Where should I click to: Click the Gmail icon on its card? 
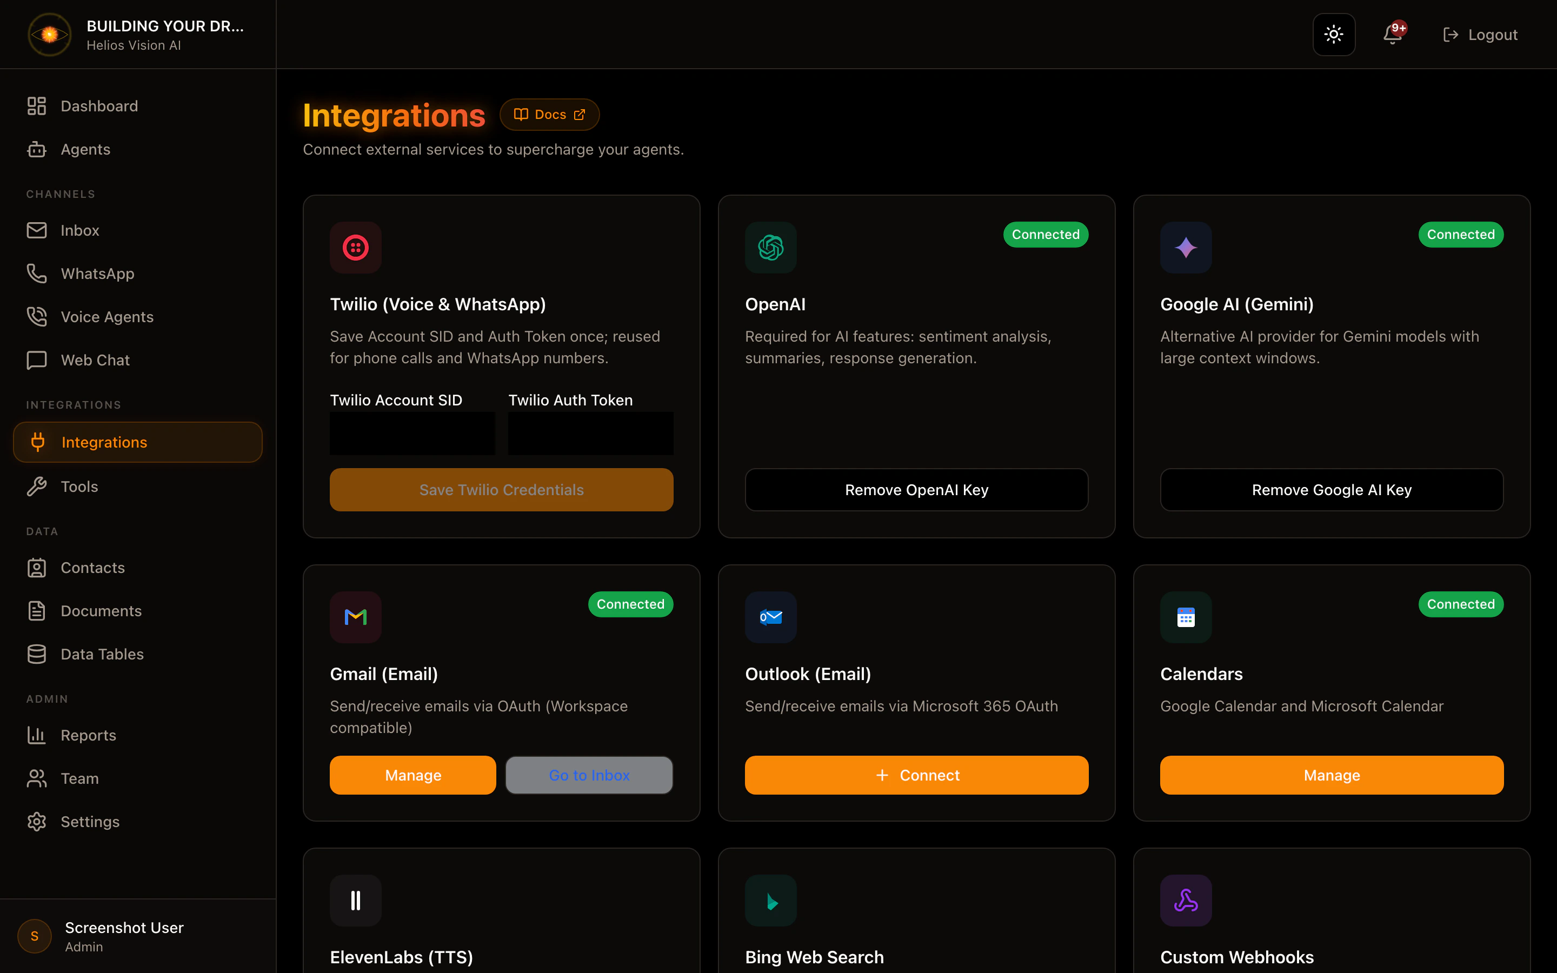pos(355,616)
